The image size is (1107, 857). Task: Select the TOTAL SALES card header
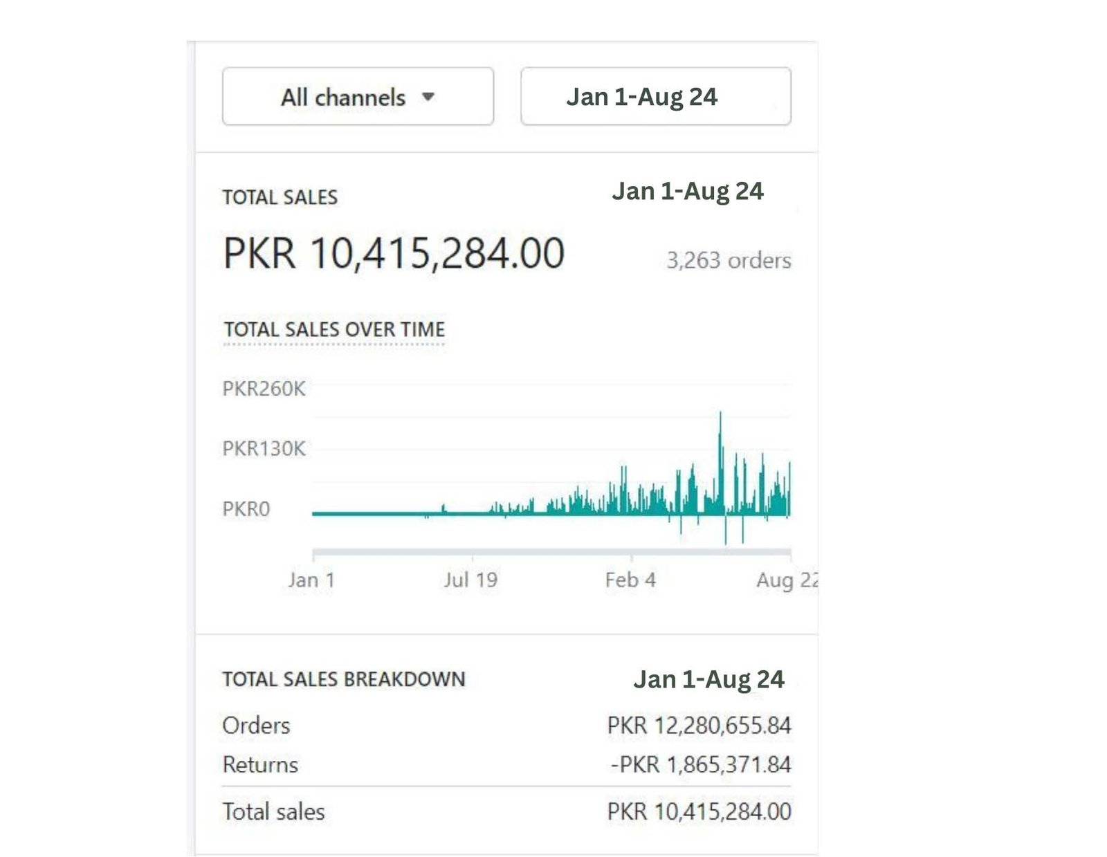click(278, 197)
